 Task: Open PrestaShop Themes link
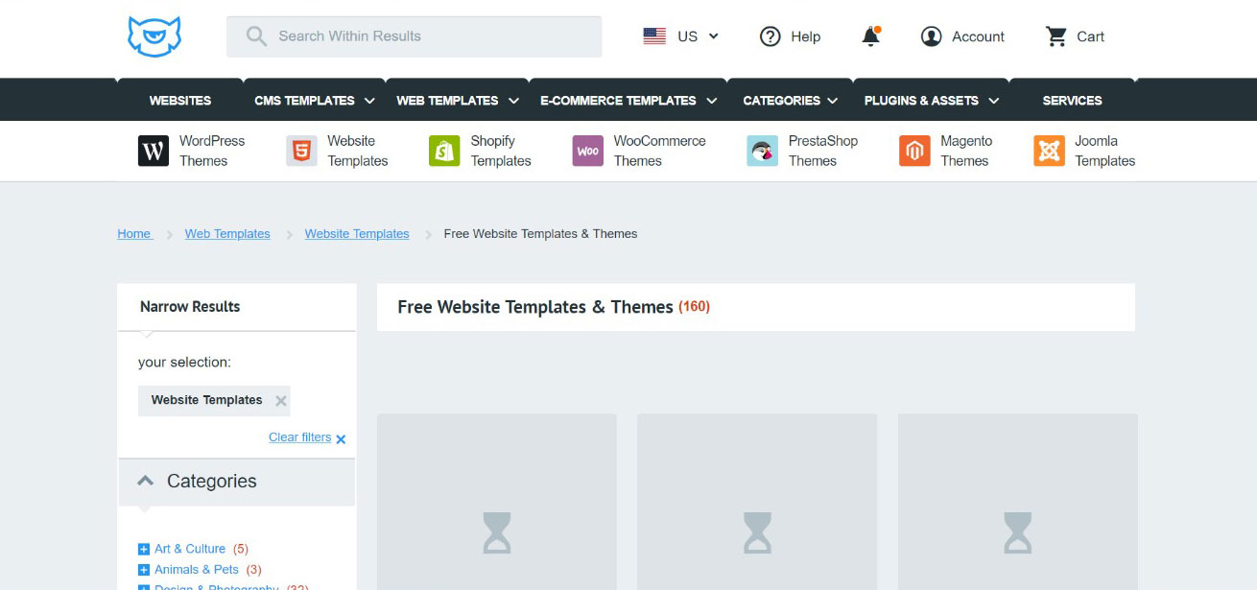coord(823,151)
